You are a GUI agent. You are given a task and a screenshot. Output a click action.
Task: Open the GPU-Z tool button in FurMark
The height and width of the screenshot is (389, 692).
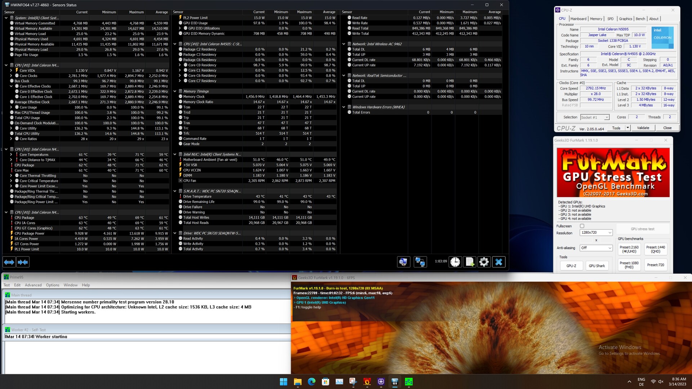(571, 266)
